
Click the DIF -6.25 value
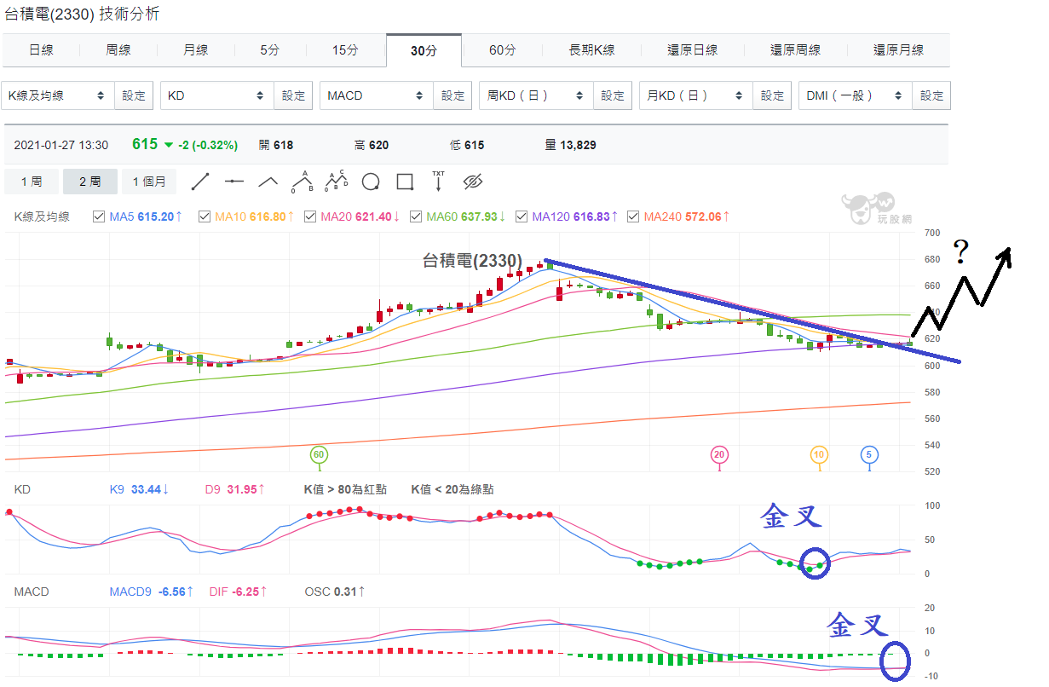pyautogui.click(x=239, y=592)
